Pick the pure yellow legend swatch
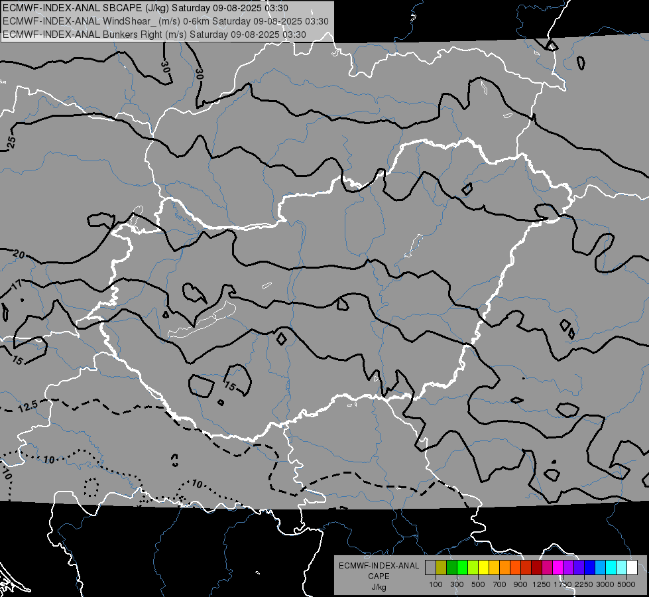 tap(483, 568)
